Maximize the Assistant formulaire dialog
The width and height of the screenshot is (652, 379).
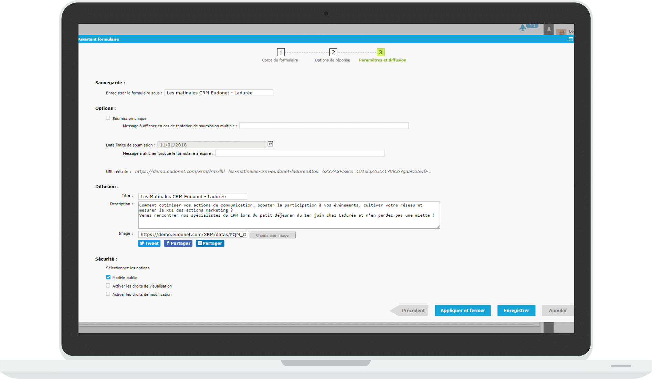pos(571,39)
